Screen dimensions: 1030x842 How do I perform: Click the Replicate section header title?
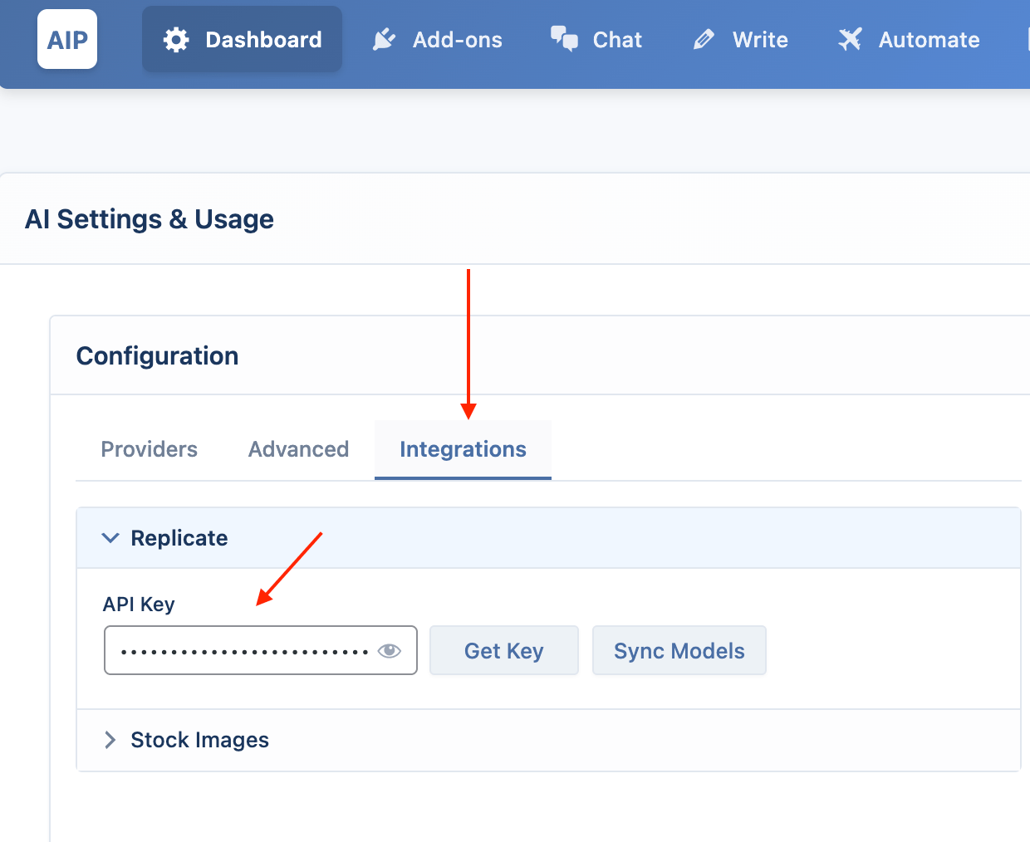(x=179, y=538)
